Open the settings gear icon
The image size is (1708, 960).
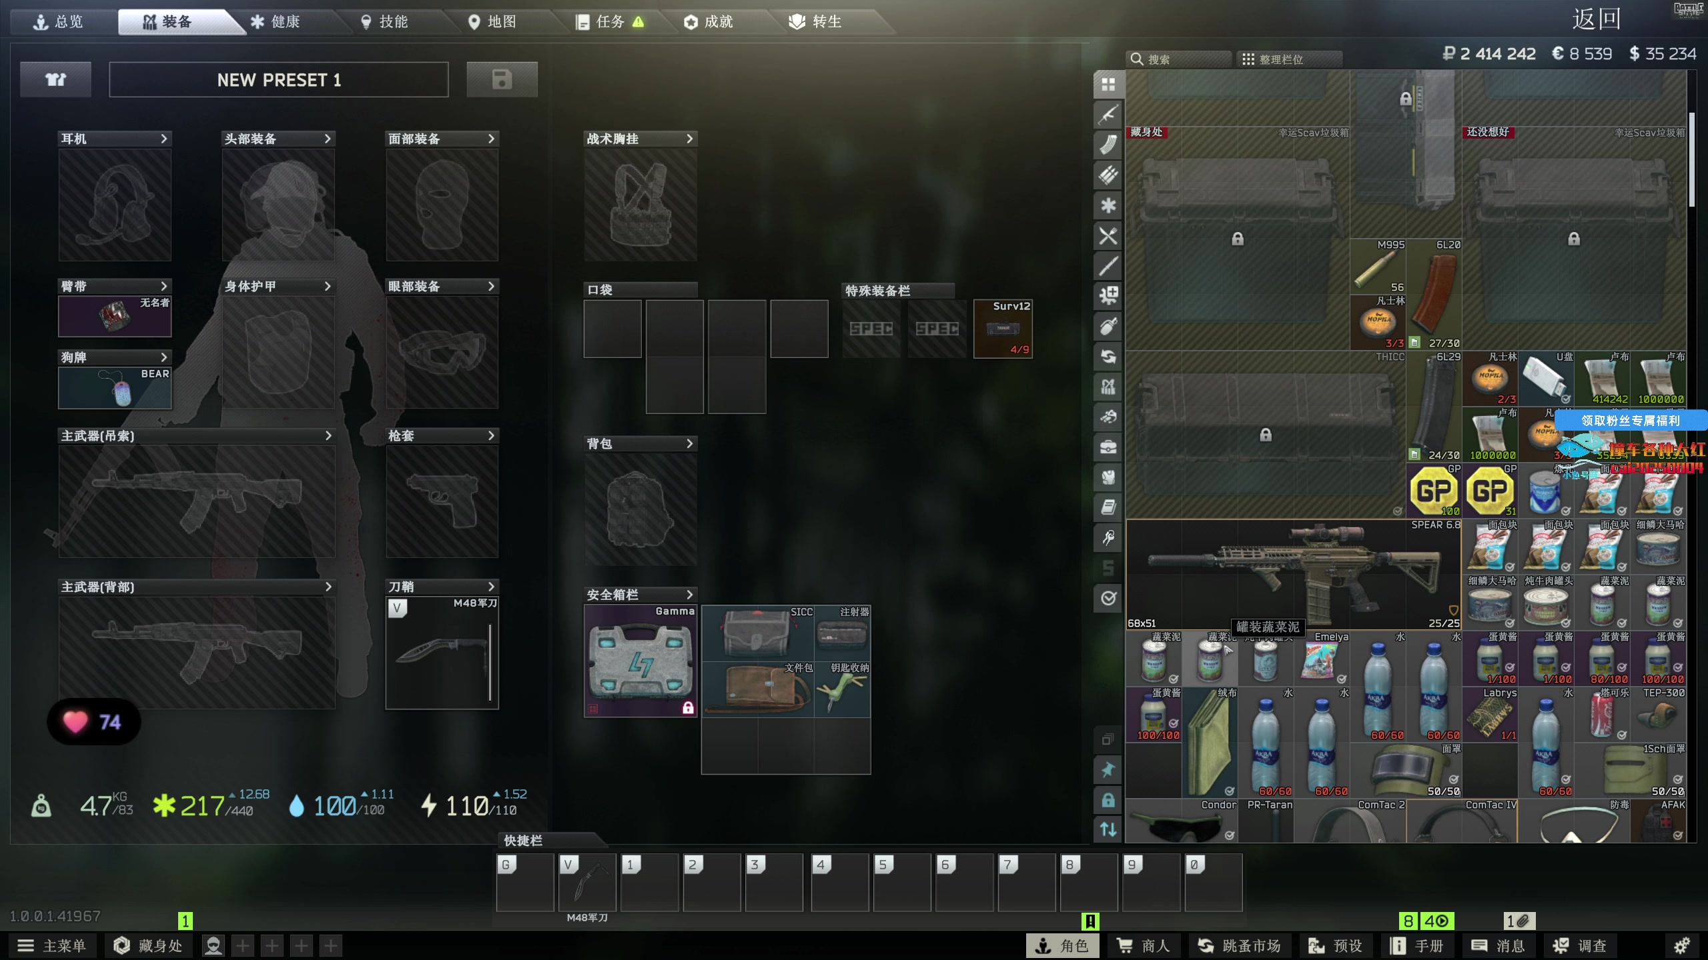click(1681, 945)
